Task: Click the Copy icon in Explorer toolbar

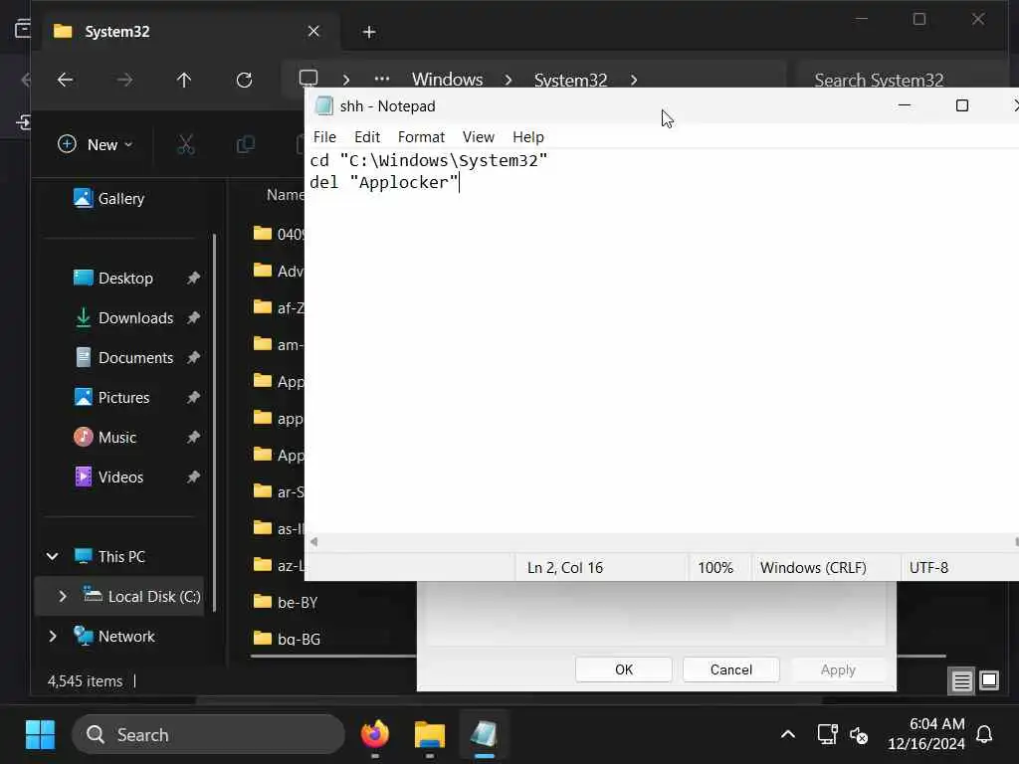Action: 245,144
